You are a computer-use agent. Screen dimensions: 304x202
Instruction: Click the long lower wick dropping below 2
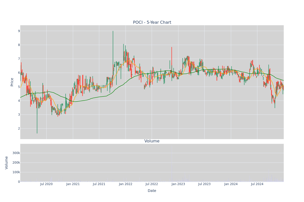click(37, 116)
